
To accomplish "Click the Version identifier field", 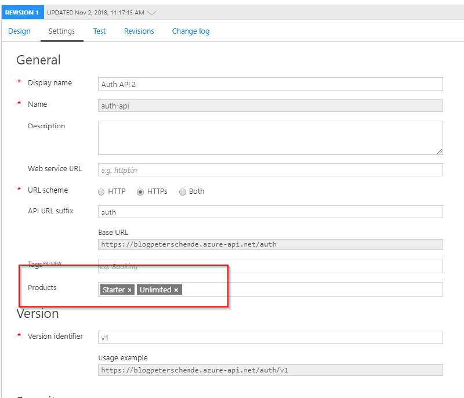I will pyautogui.click(x=270, y=337).
